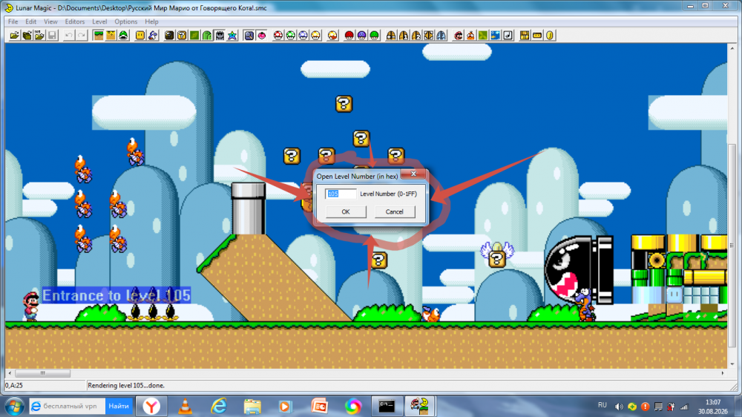Image resolution: width=742 pixels, height=417 pixels.
Task: Click the green pinwheel tile toolbar icon
Action: 483,36
